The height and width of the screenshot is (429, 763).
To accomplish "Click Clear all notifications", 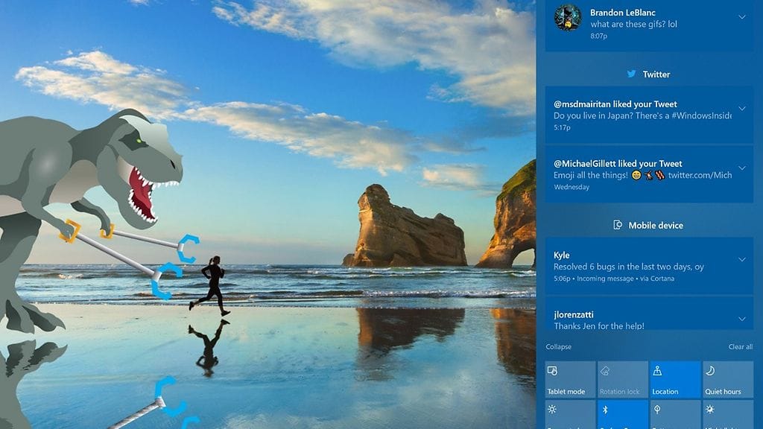I will coord(740,347).
